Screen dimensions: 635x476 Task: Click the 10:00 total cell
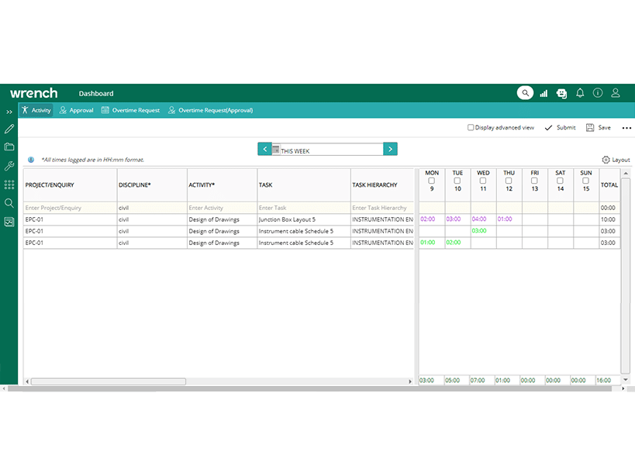click(x=609, y=219)
